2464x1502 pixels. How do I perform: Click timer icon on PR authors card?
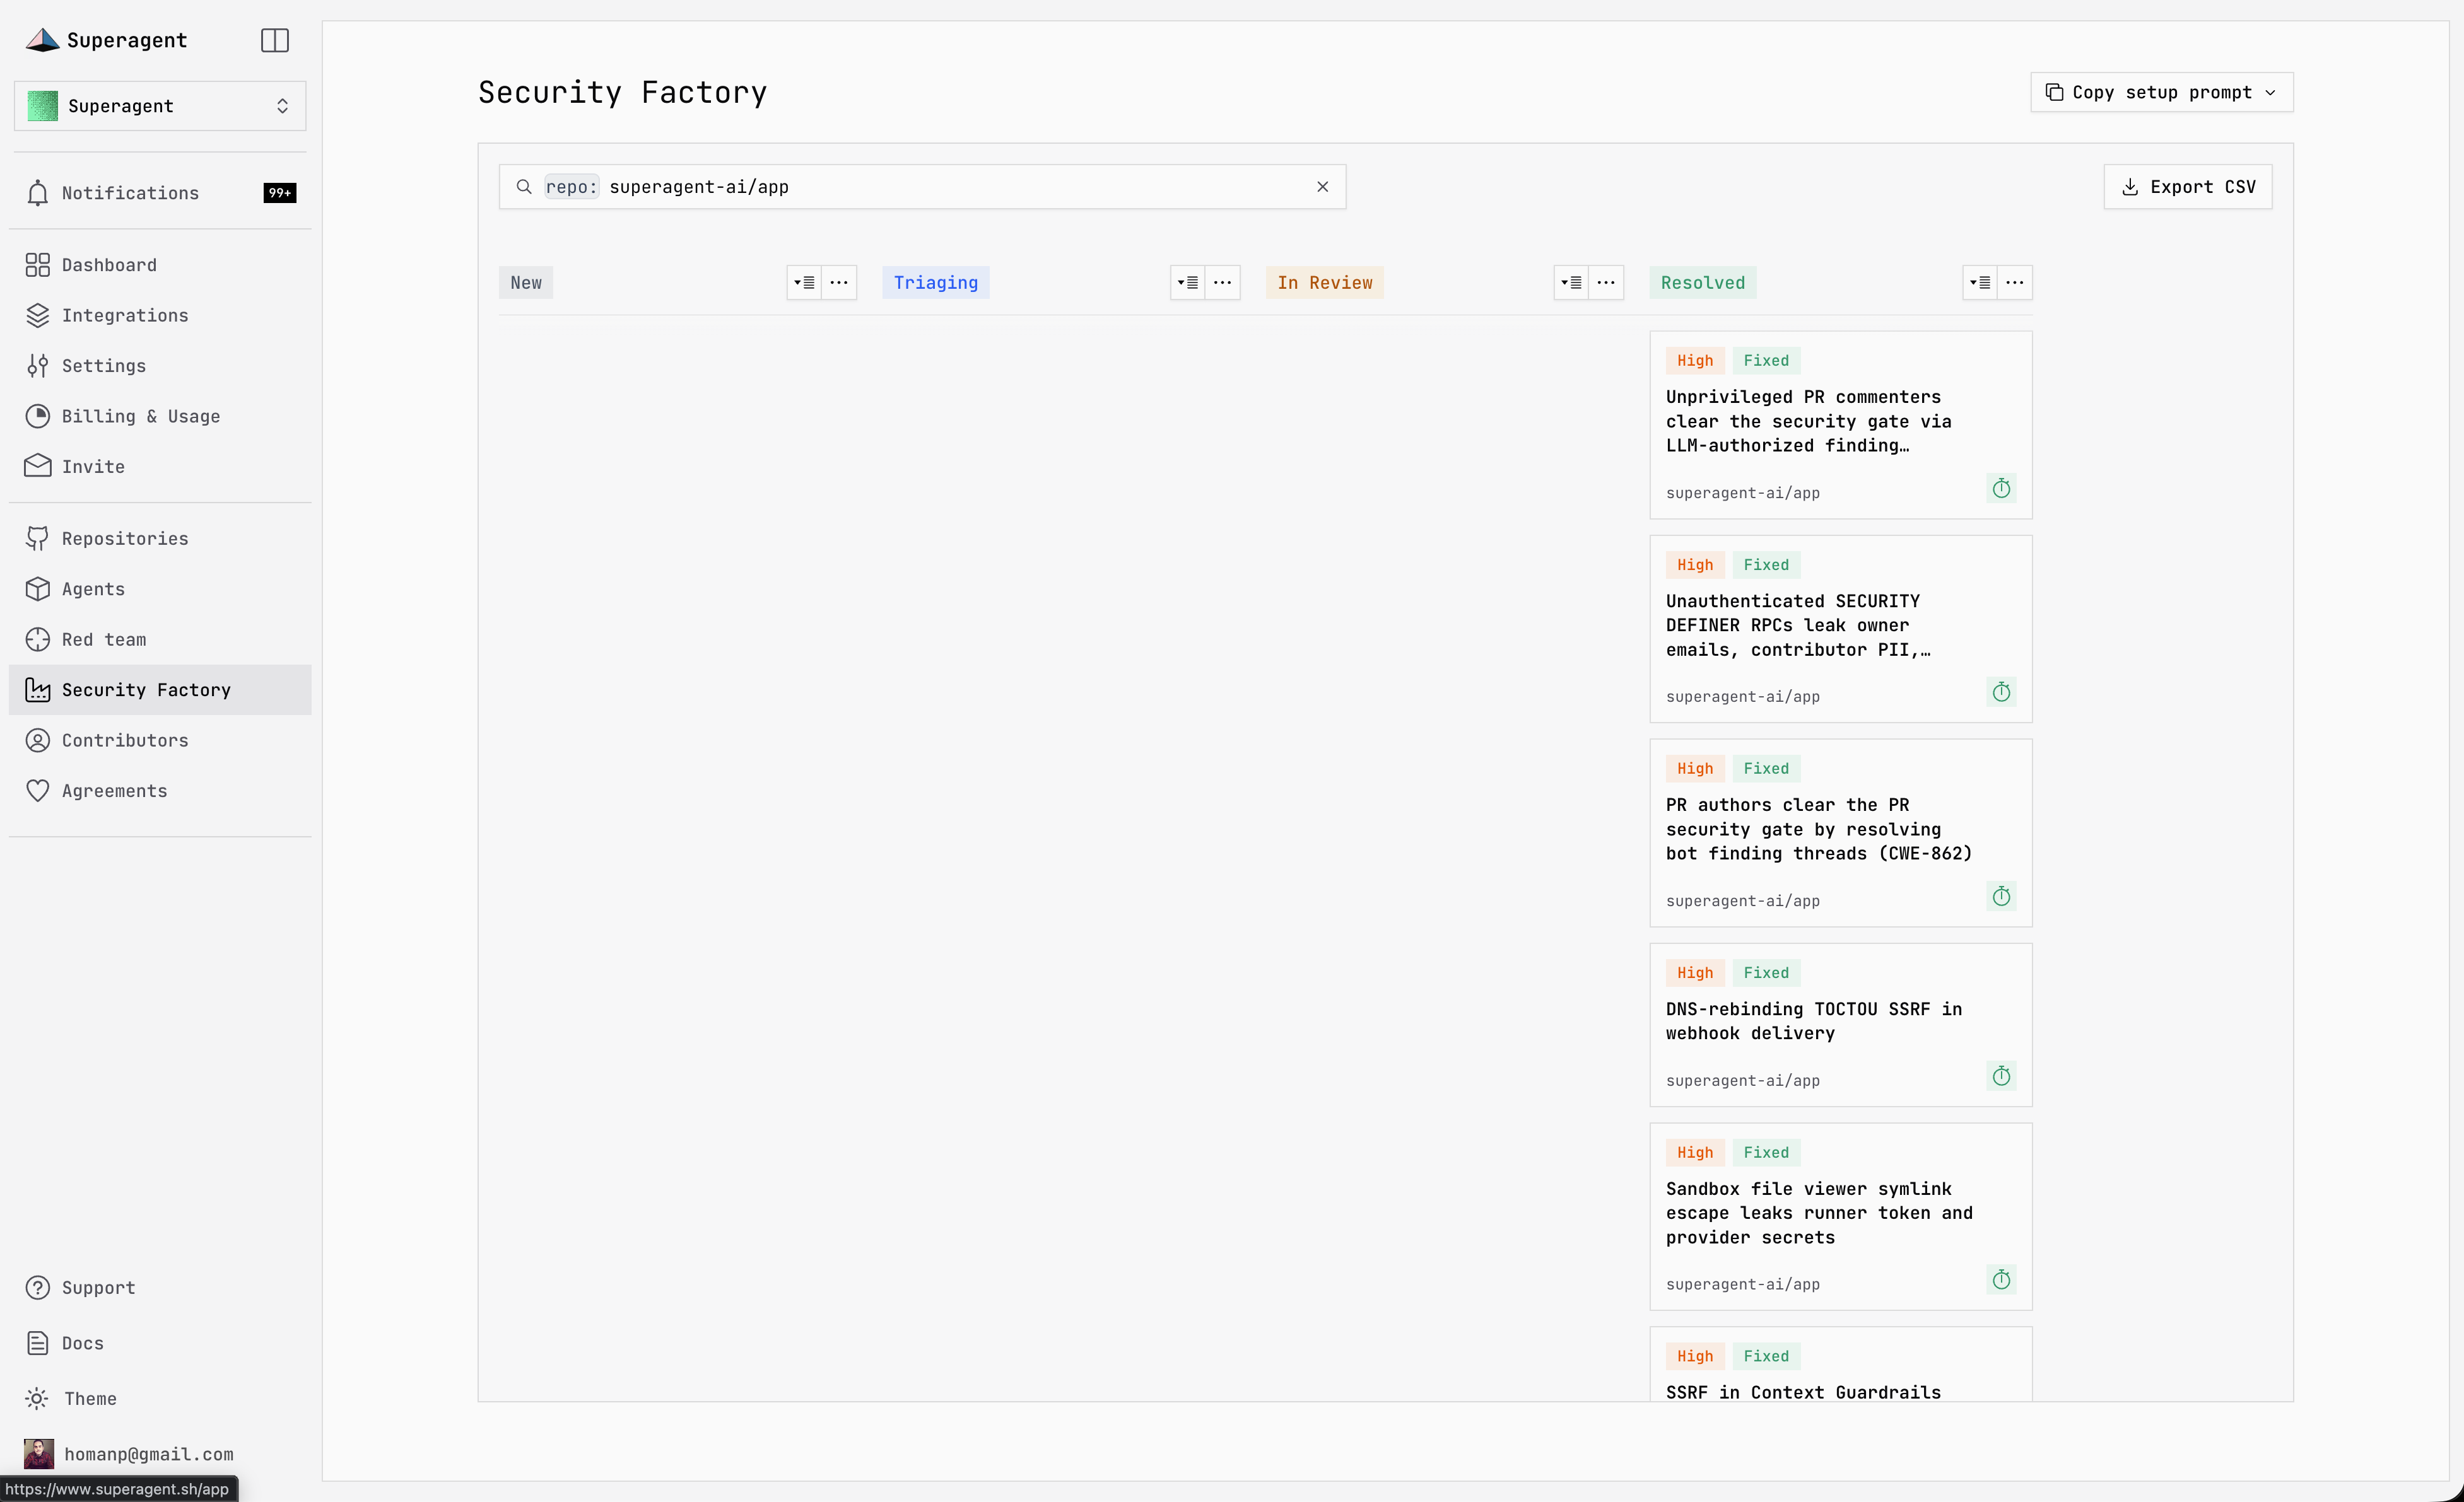[x=2001, y=897]
